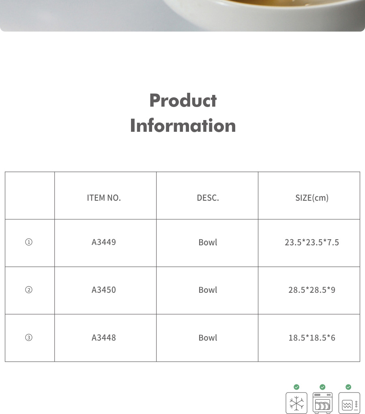
Task: Click the Product Information heading
Action: coord(183,113)
